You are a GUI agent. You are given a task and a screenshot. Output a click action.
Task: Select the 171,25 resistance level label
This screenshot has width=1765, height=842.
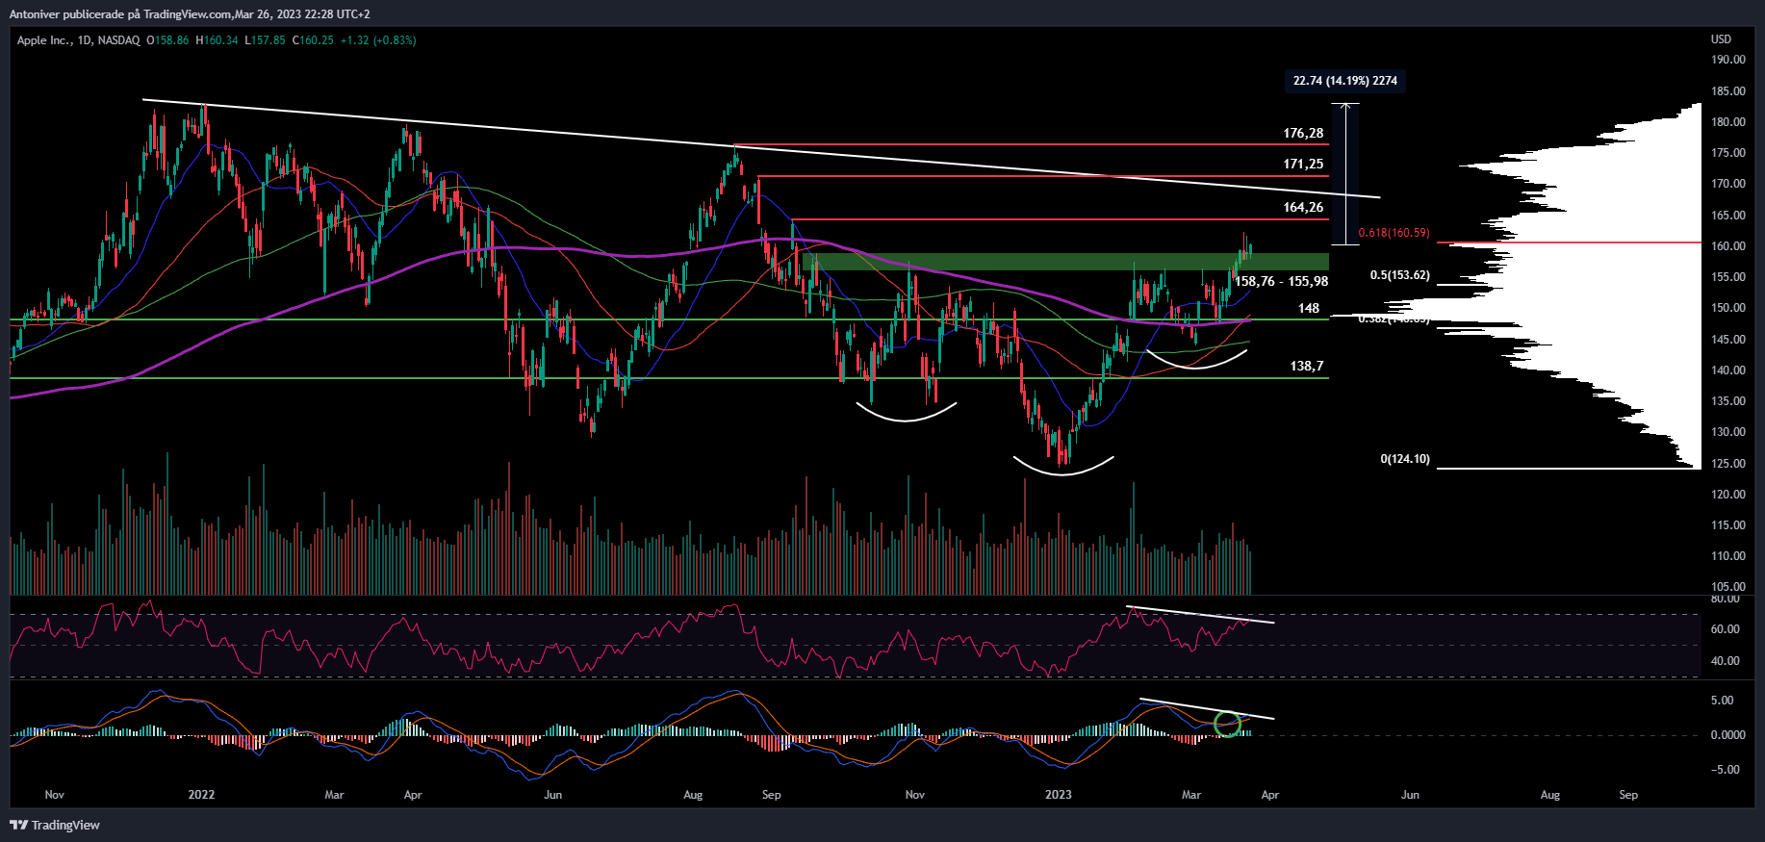[x=1303, y=165]
